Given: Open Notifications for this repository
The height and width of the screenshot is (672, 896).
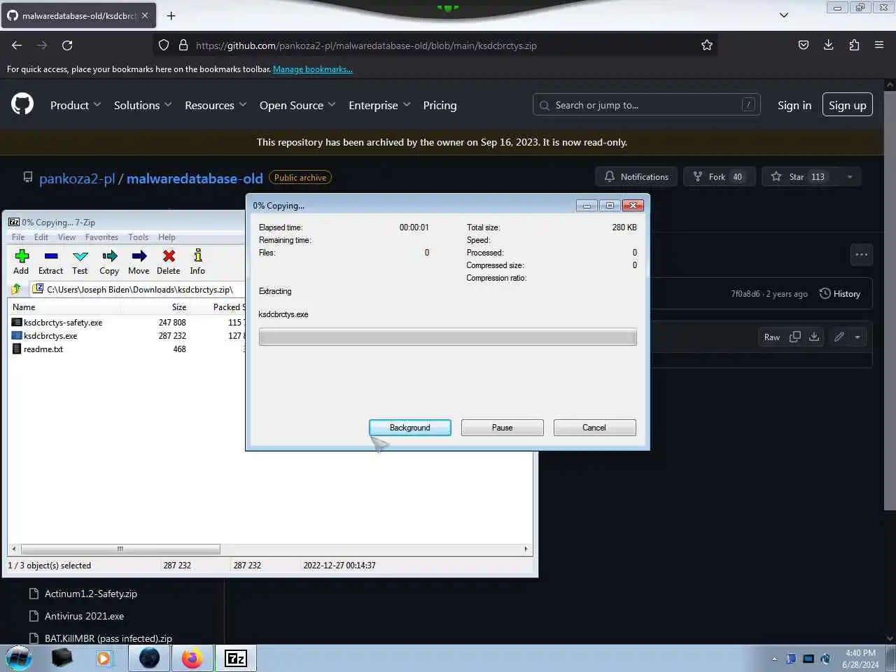Looking at the screenshot, I should (x=636, y=177).
